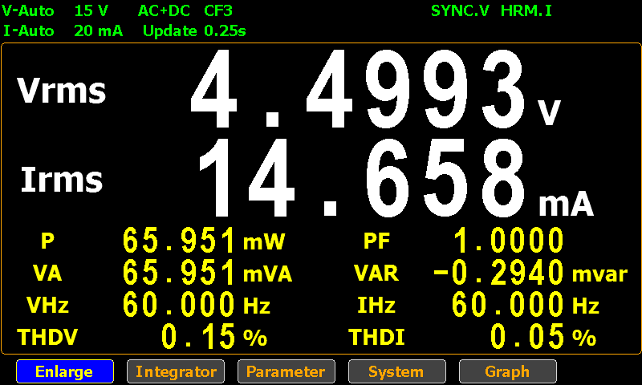Tap the SYNC.V sync source indicator
The width and height of the screenshot is (642, 385).
tap(461, 11)
